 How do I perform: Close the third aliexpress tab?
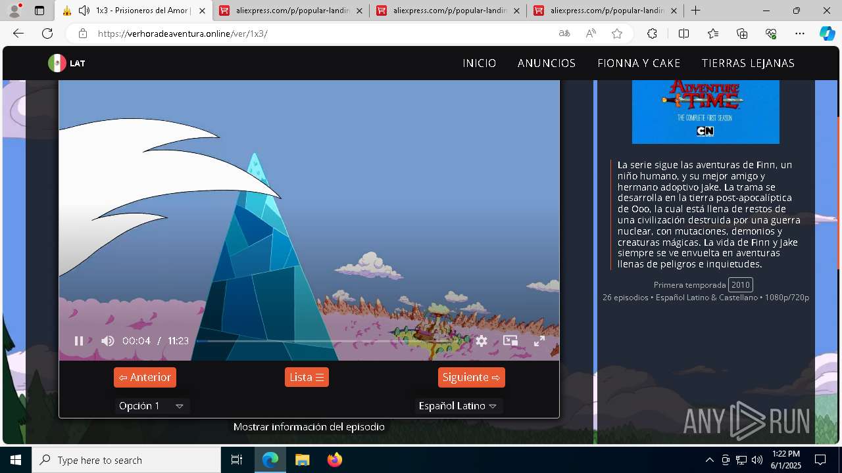[516, 11]
